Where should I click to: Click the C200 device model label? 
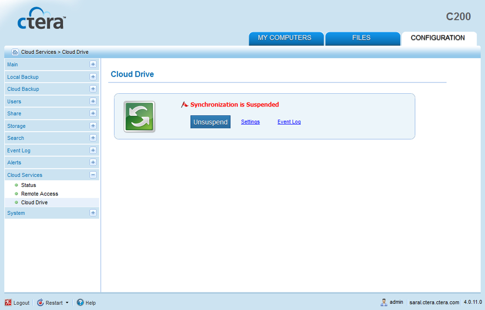pyautogui.click(x=458, y=17)
